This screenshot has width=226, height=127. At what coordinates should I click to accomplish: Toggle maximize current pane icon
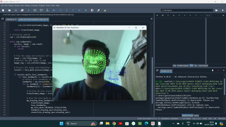(92, 10)
